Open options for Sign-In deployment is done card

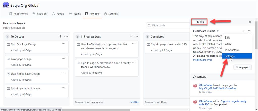[x=134, y=62]
